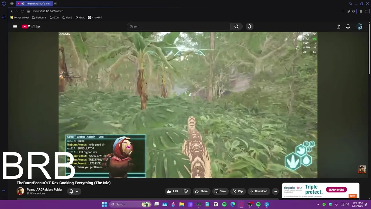This screenshot has height=209, width=371.
Task: Click the page vertical scrollbar
Action: 369,49
